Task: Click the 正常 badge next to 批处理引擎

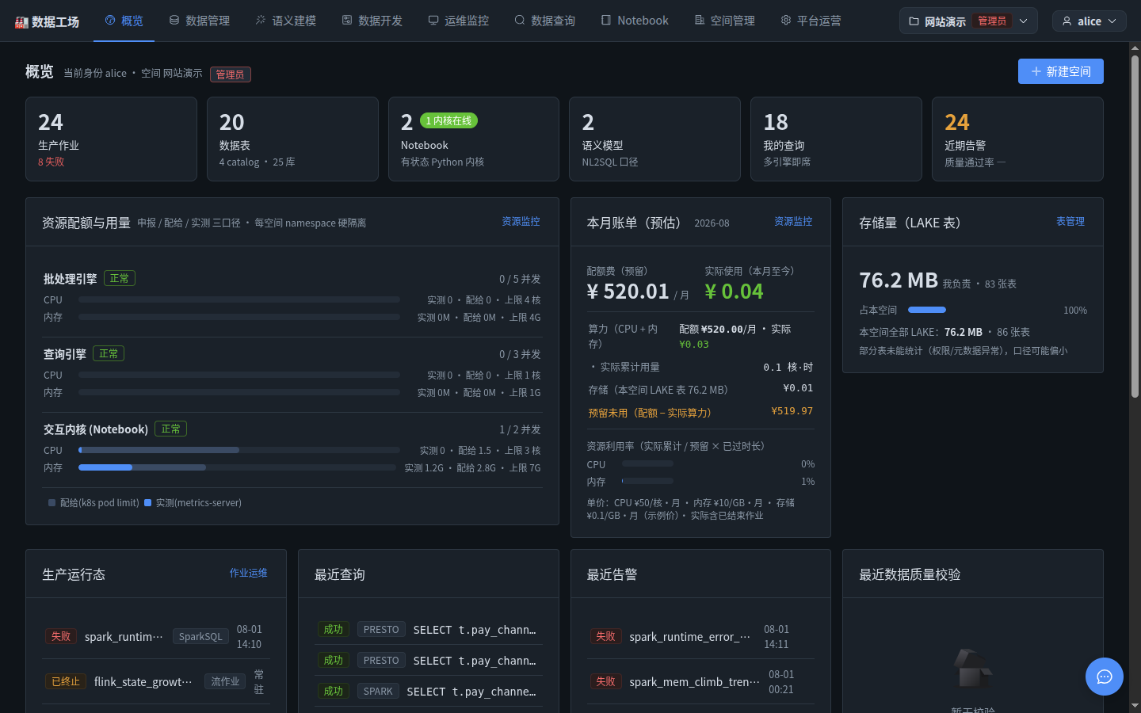Action: (x=120, y=278)
